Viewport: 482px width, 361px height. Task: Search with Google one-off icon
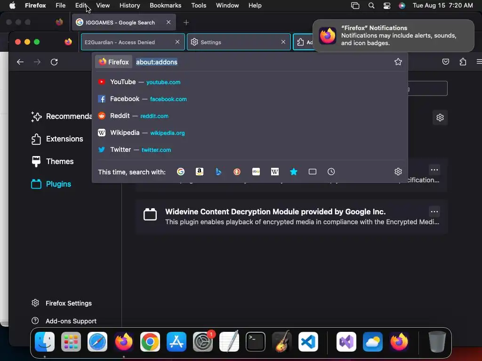coord(181,172)
